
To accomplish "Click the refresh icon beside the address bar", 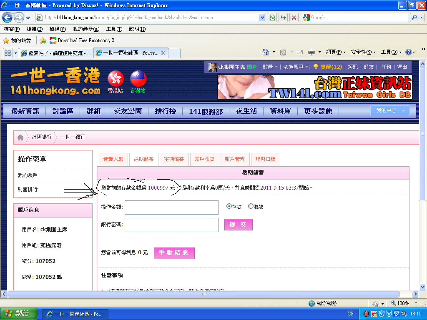I will tap(282, 17).
